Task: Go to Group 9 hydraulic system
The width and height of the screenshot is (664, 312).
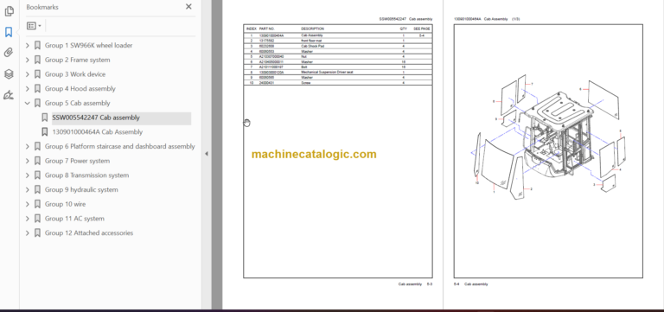Action: (x=81, y=189)
